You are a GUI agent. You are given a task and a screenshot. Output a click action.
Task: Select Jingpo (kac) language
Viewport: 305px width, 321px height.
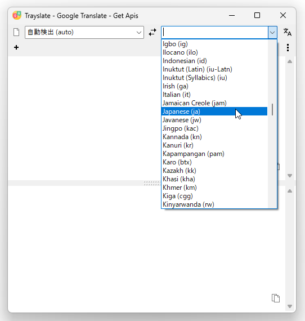(x=214, y=128)
